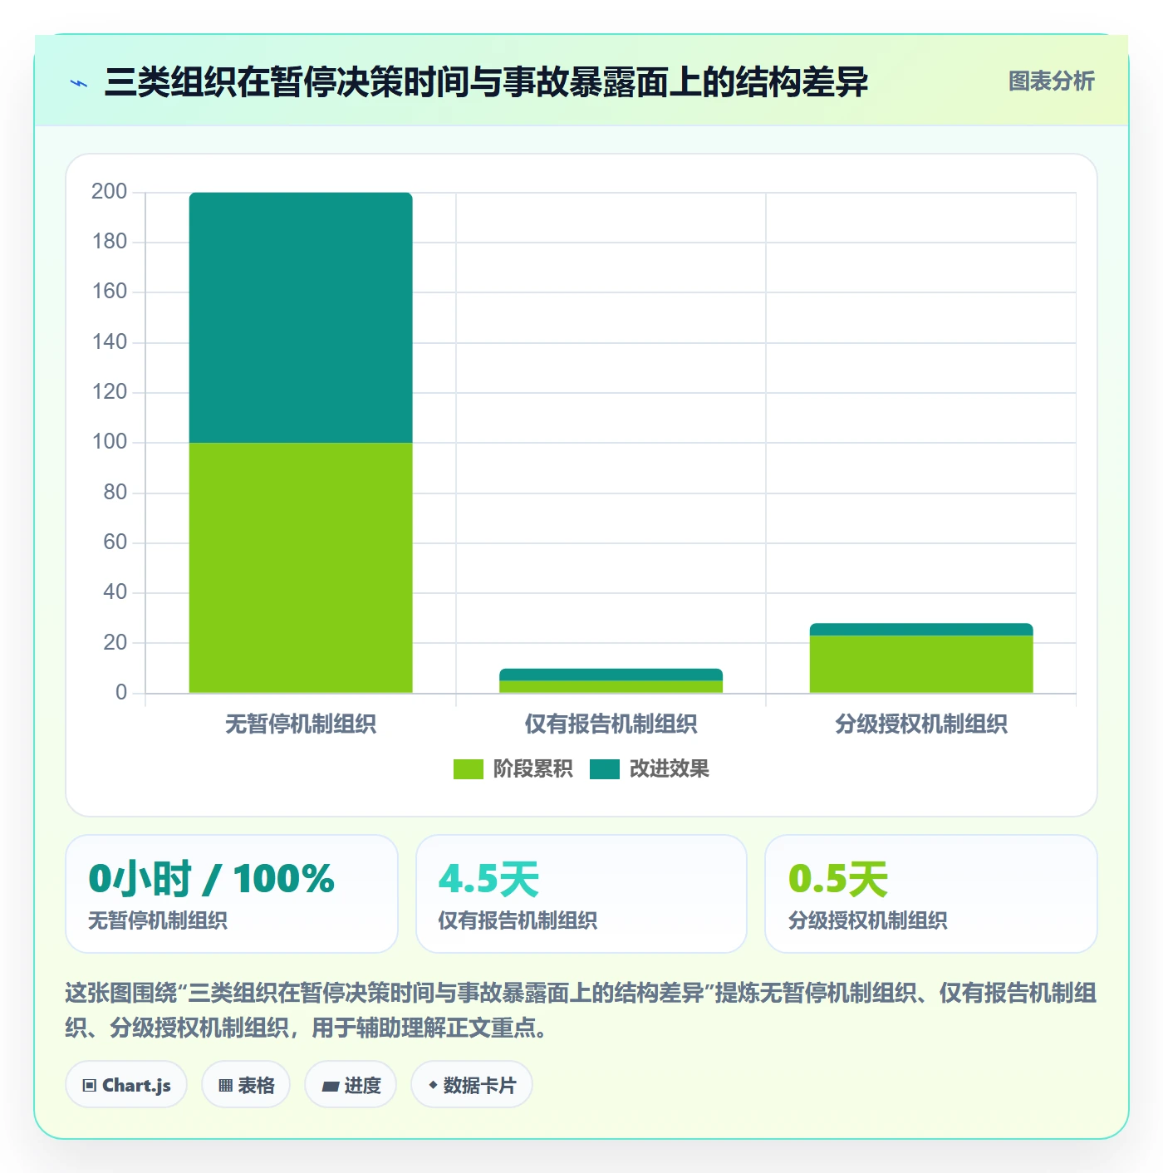Click the 仅有报告机制组织 caption under 4.5天

click(x=518, y=920)
